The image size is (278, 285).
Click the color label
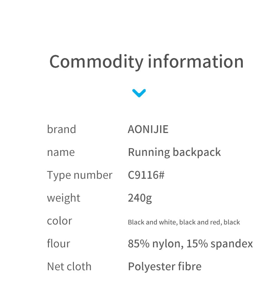click(x=59, y=221)
